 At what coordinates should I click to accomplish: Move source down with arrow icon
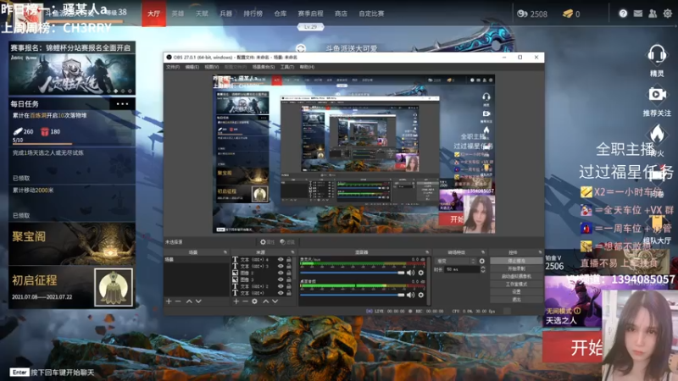tap(275, 301)
